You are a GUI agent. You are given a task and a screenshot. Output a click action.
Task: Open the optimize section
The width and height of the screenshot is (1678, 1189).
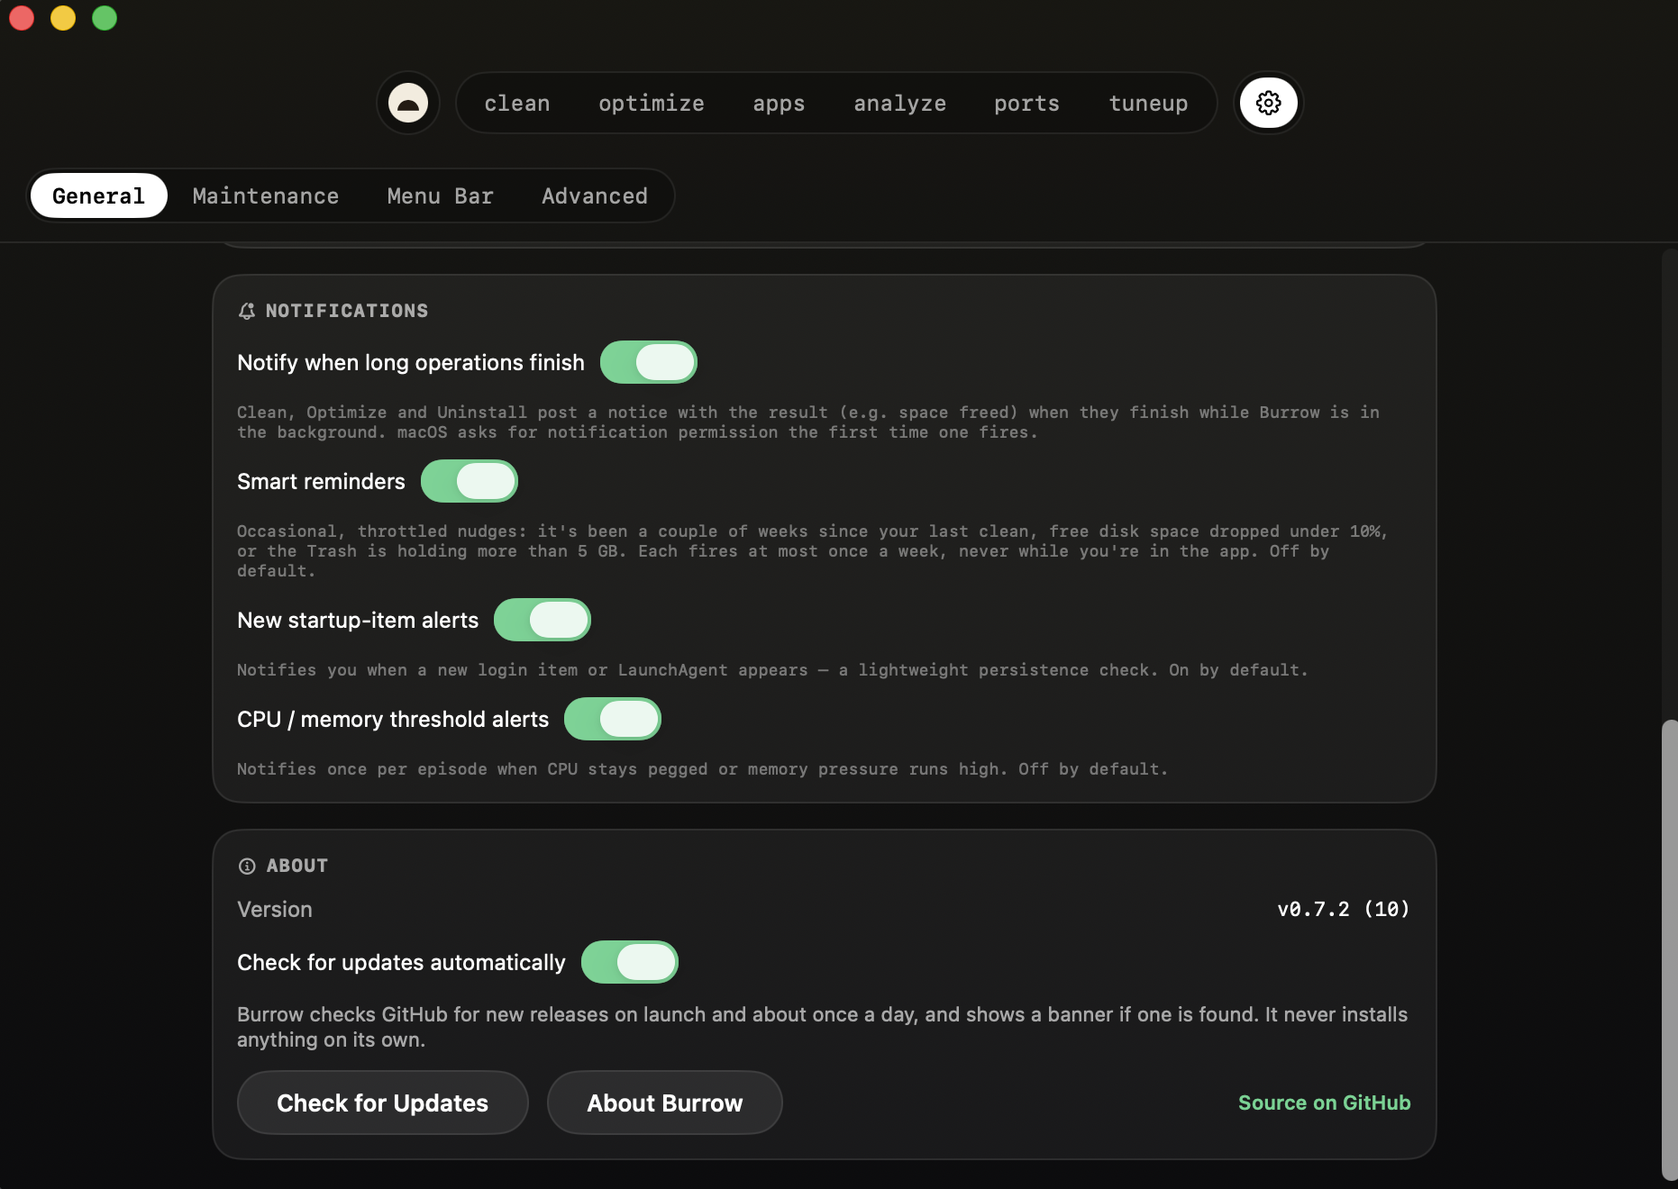click(652, 104)
